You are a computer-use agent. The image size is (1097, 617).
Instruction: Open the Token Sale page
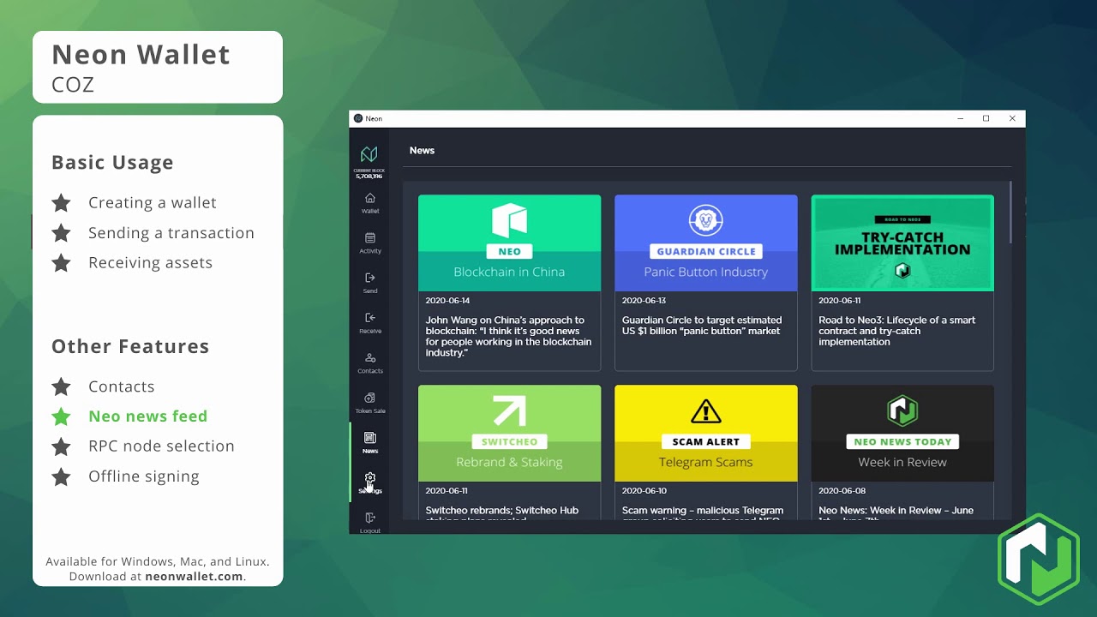pos(369,403)
